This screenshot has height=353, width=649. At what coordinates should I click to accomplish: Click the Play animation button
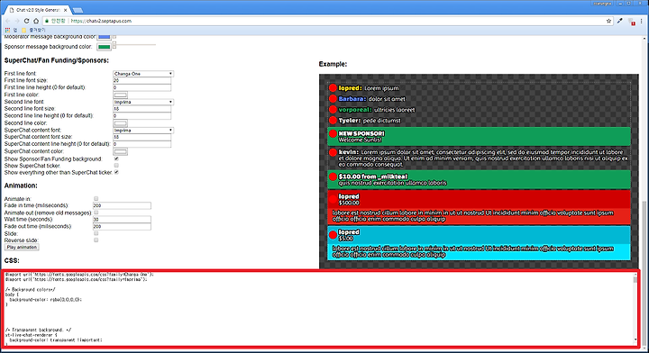(x=22, y=247)
